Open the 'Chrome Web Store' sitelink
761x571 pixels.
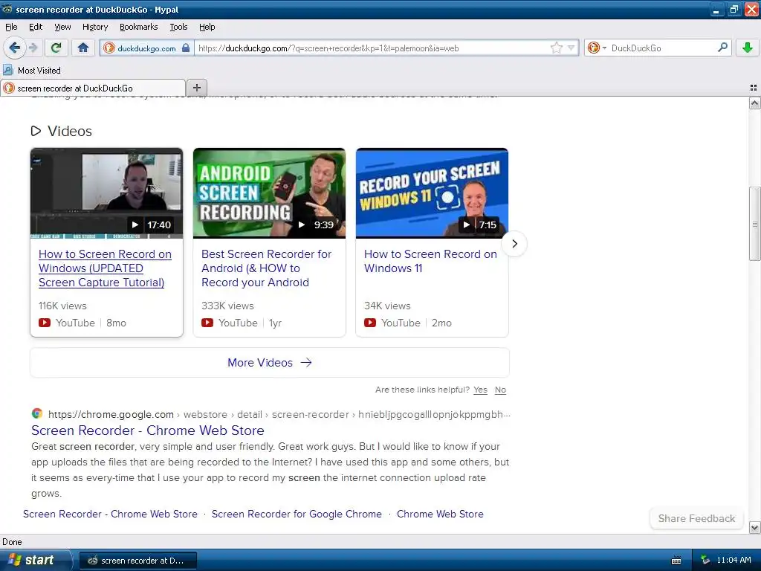click(440, 514)
